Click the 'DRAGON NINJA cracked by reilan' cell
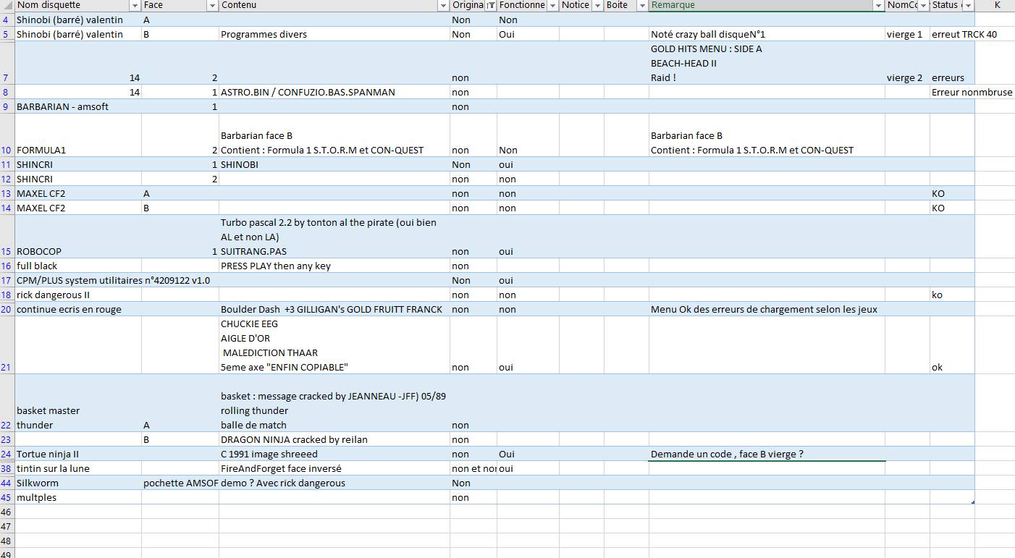Viewport: 1015px width, 558px height. [334, 439]
